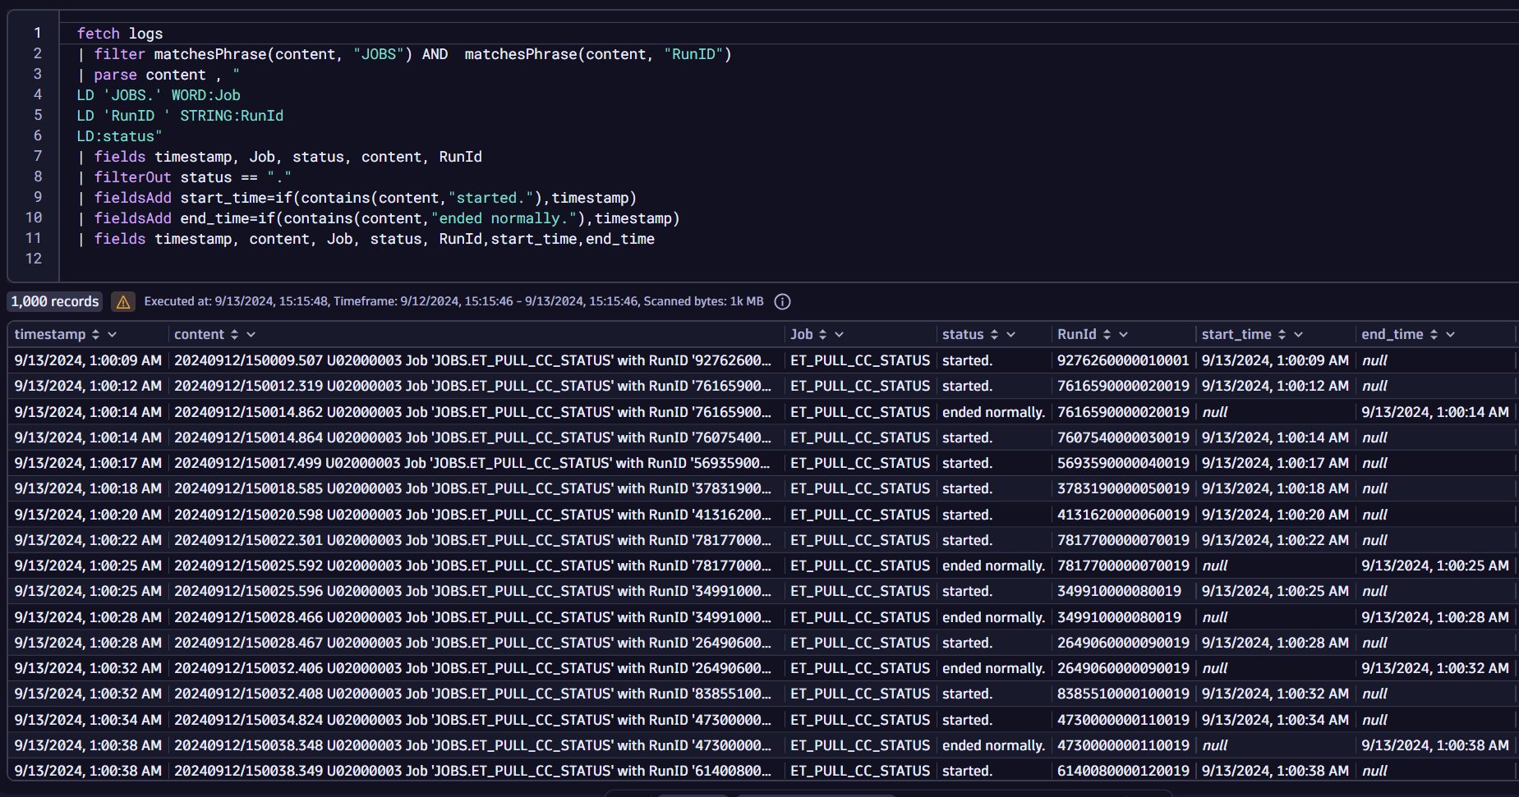Sort the status column via its sort icon
Screen dimensions: 1519x797
(x=994, y=334)
